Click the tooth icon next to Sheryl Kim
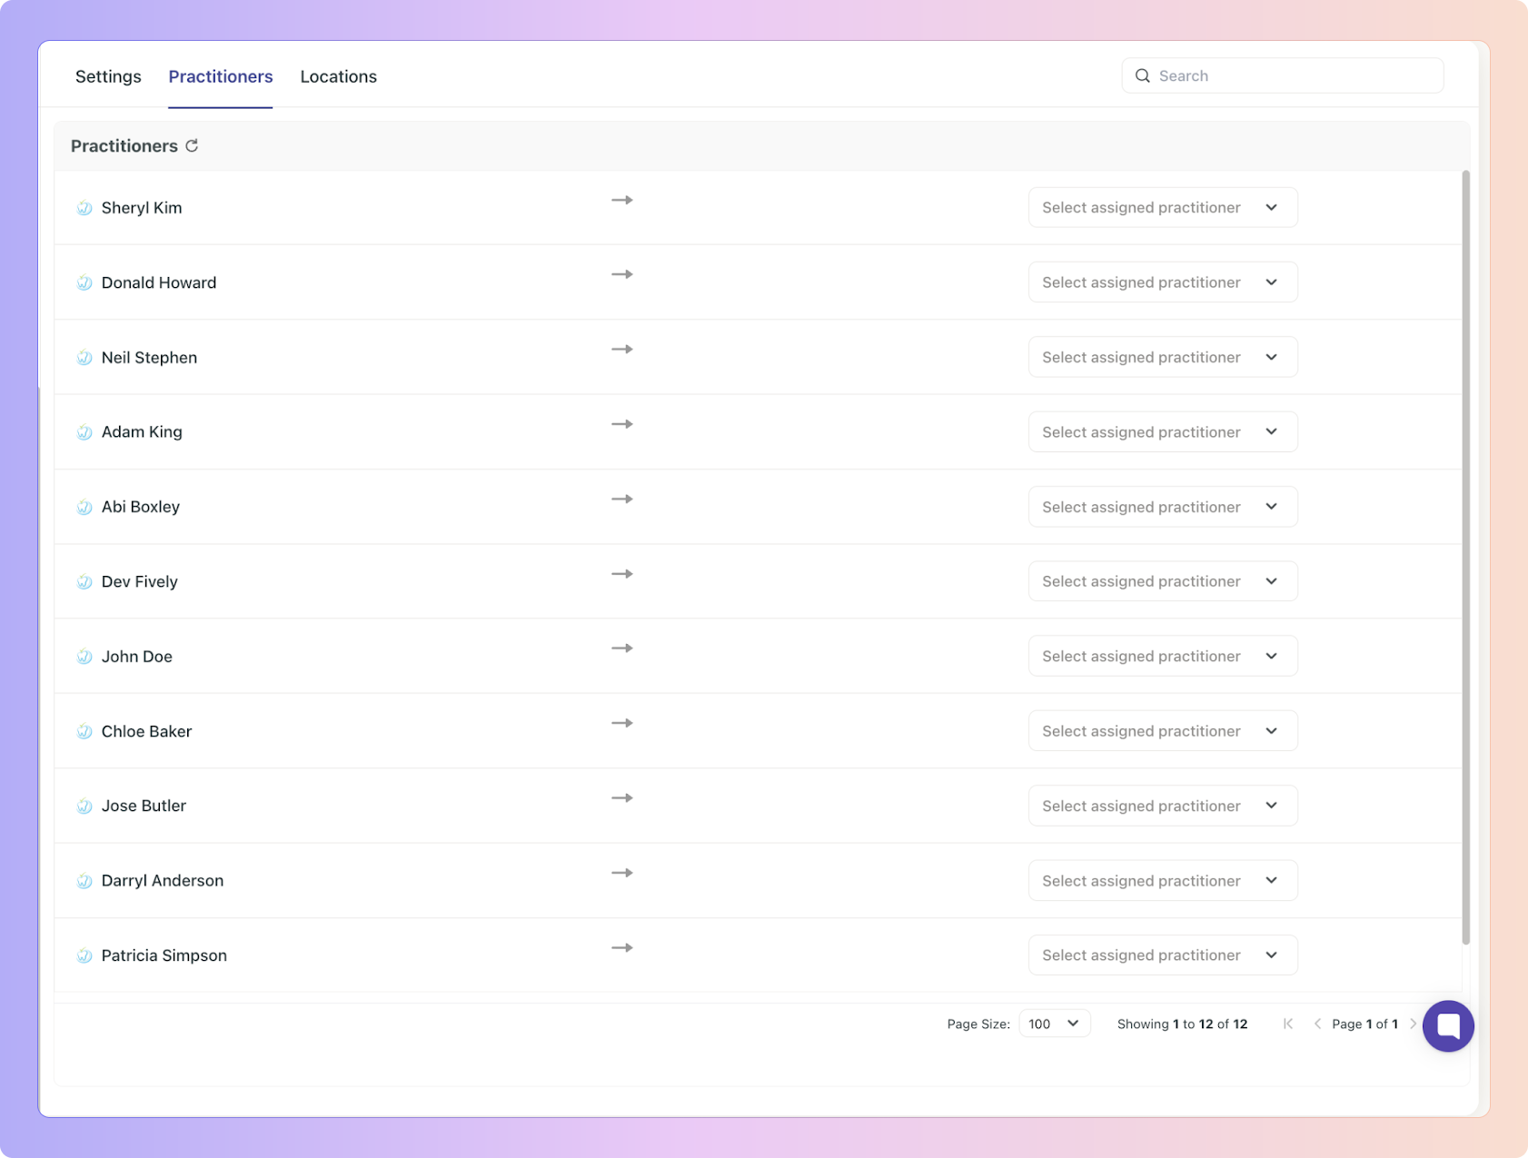1528x1158 pixels. pyautogui.click(x=84, y=208)
